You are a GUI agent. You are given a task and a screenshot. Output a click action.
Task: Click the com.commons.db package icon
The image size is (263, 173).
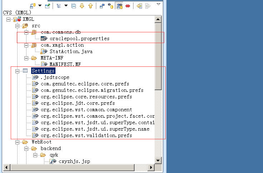pos(34,32)
